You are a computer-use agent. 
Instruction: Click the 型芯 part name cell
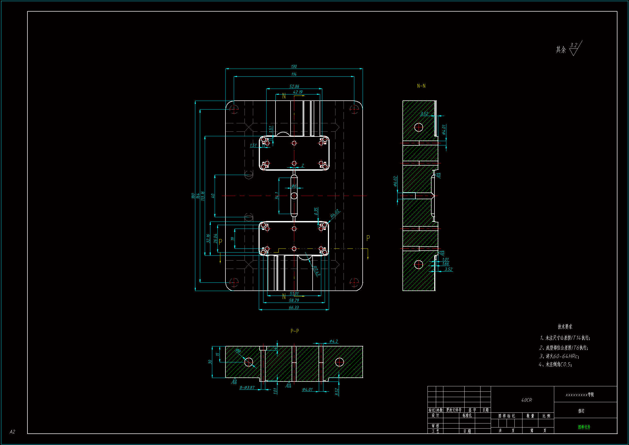coord(581,411)
